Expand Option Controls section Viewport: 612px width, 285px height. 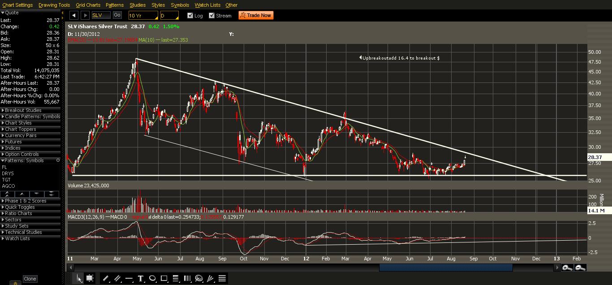click(30, 154)
